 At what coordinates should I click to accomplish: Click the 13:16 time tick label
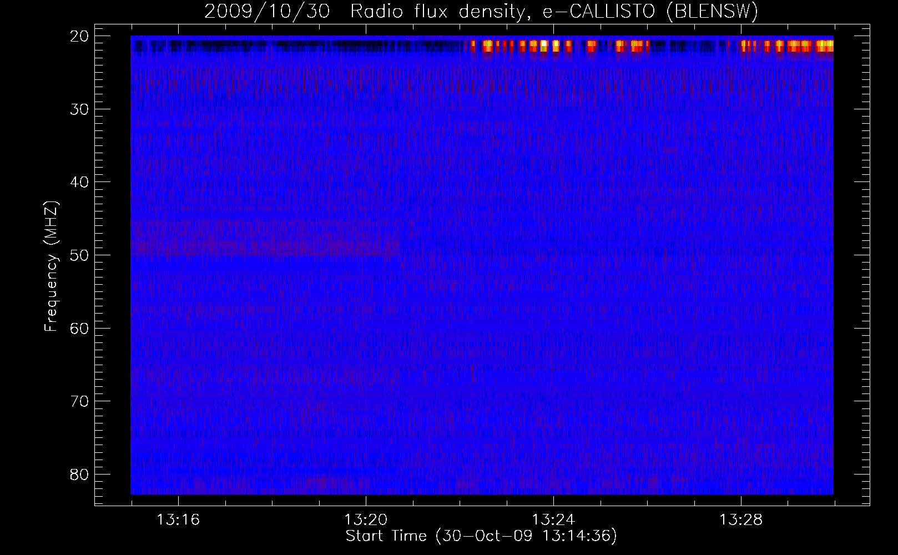coord(178,520)
